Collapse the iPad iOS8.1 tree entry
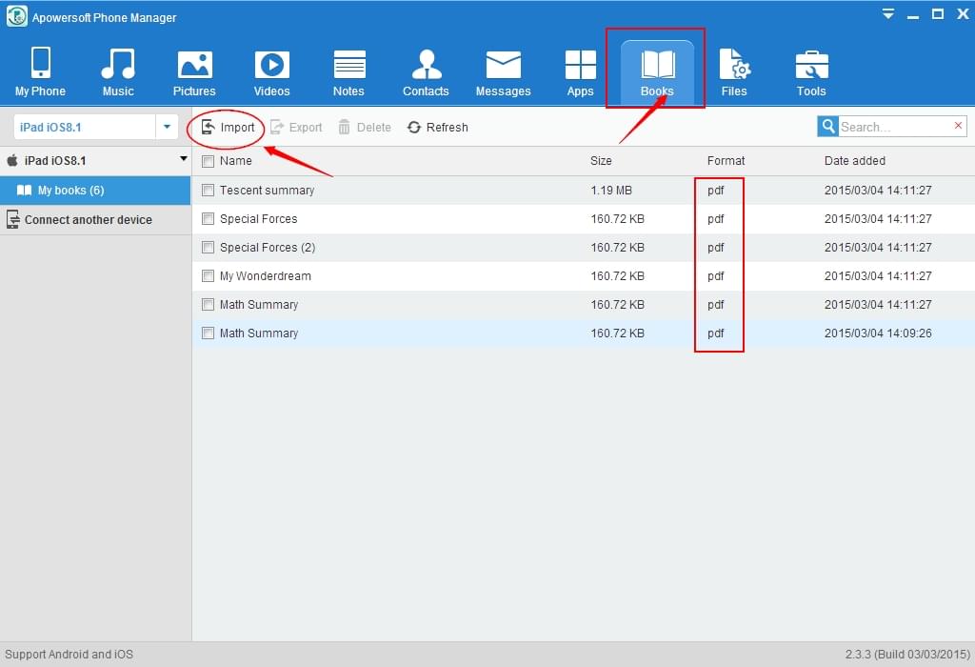975x667 pixels. (185, 161)
